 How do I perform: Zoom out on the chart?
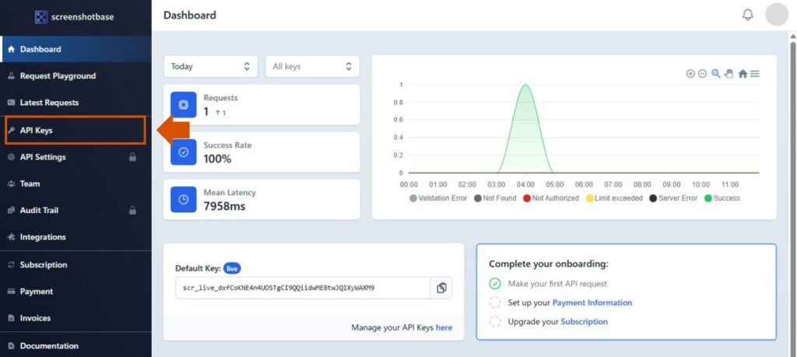[x=702, y=74]
